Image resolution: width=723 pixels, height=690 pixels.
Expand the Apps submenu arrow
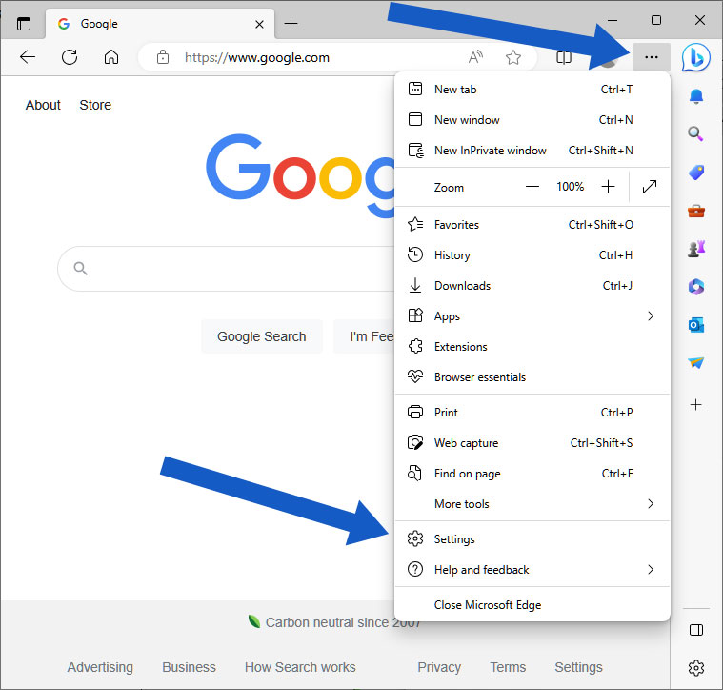coord(651,316)
